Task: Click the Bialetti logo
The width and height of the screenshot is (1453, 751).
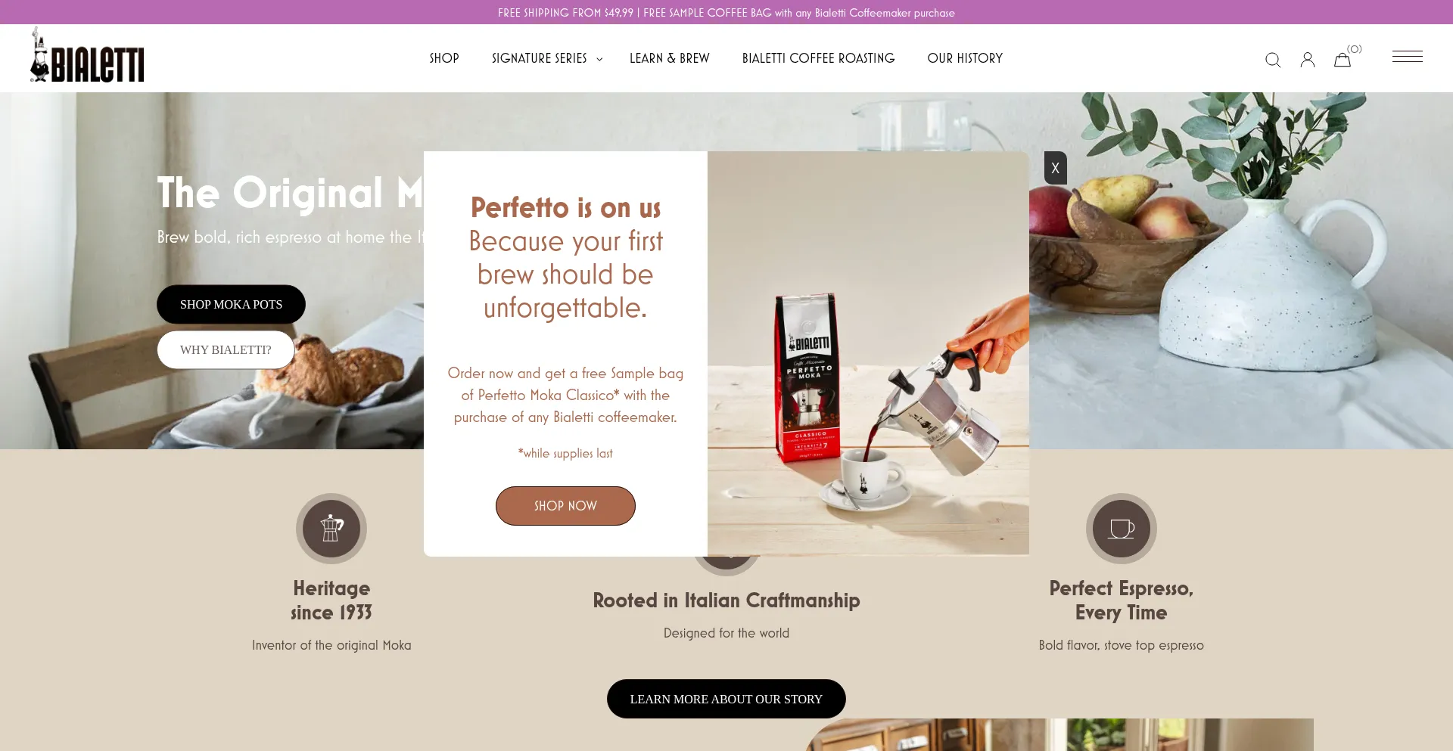Action: point(87,54)
